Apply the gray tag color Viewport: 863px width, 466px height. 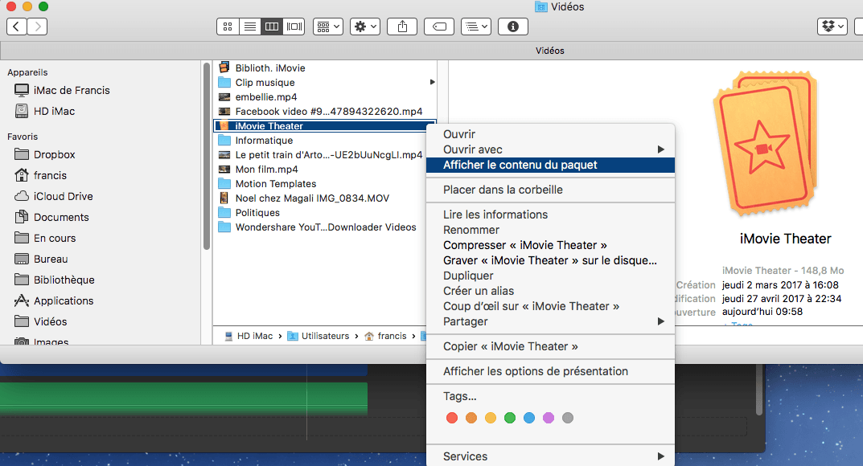point(568,418)
